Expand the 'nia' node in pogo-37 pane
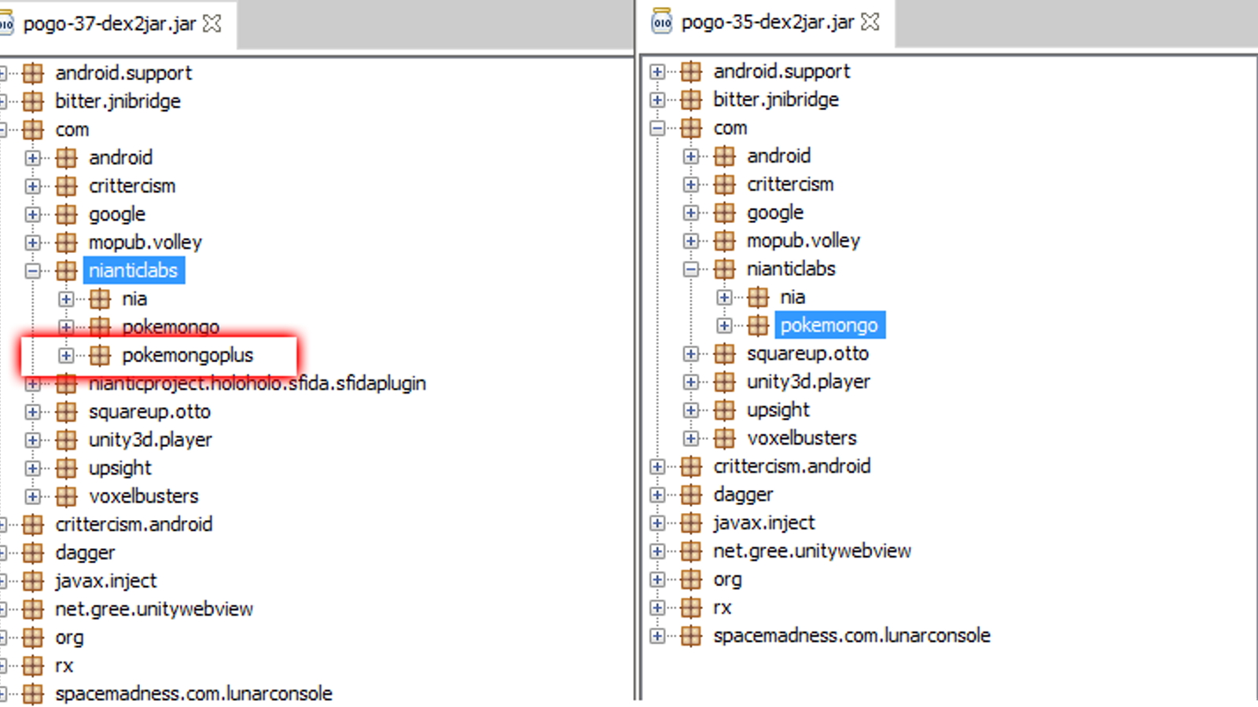 66,299
